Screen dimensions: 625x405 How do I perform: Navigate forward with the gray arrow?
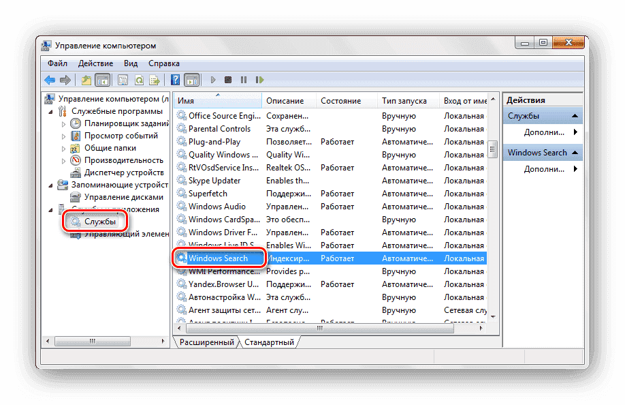(x=65, y=80)
